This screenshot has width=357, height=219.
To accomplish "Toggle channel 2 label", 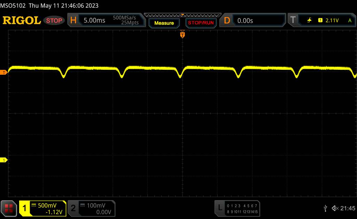I will [x=73, y=208].
